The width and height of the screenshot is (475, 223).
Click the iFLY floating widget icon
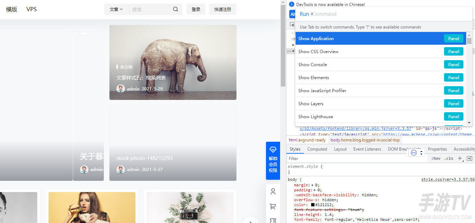pos(414,153)
